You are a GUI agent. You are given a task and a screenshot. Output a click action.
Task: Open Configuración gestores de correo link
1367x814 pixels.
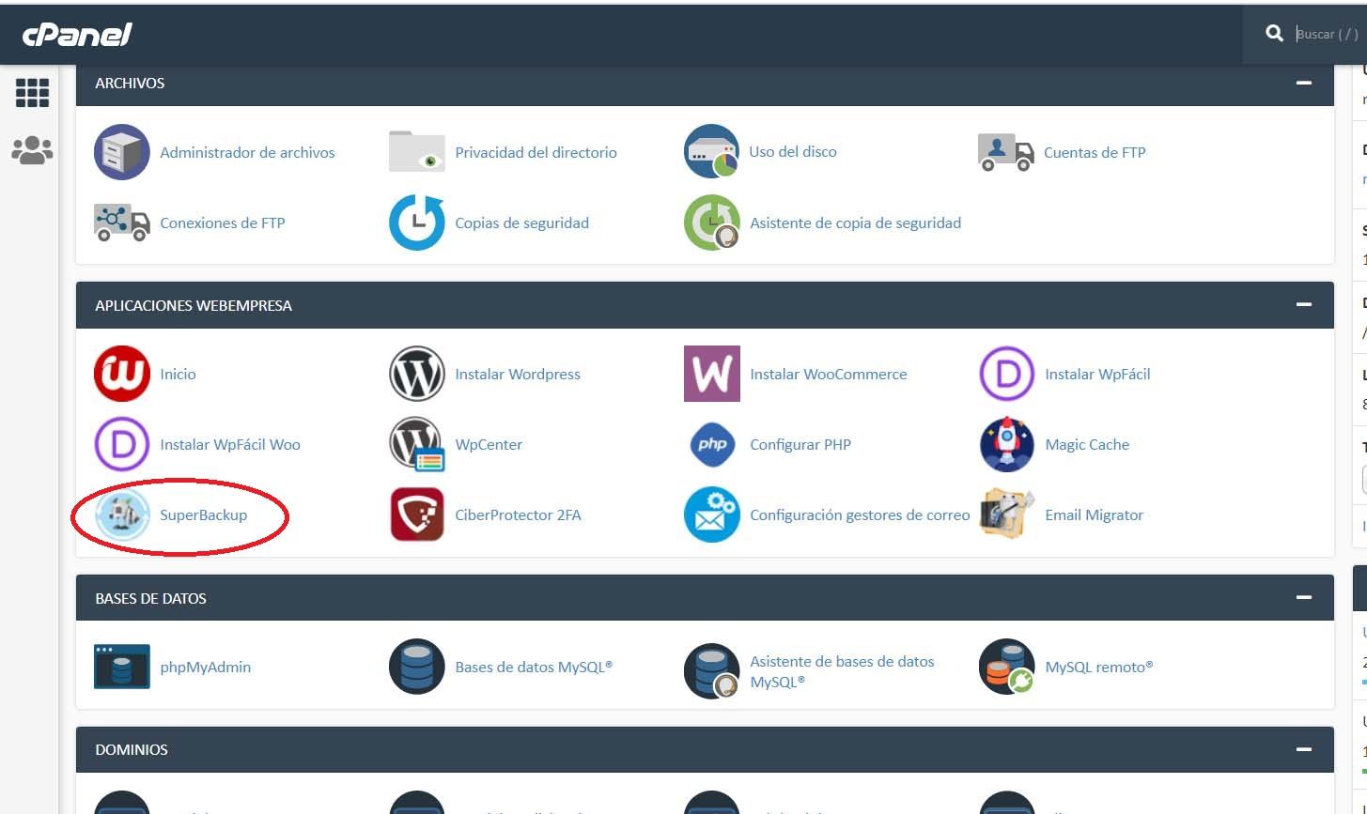[x=860, y=515]
